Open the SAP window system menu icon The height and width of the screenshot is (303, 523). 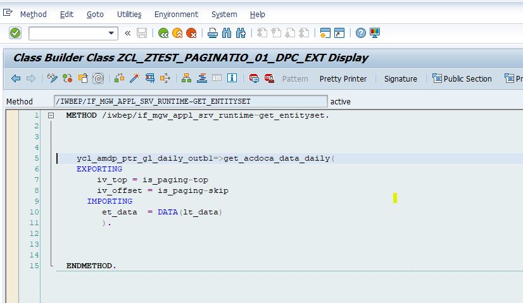coord(8,13)
